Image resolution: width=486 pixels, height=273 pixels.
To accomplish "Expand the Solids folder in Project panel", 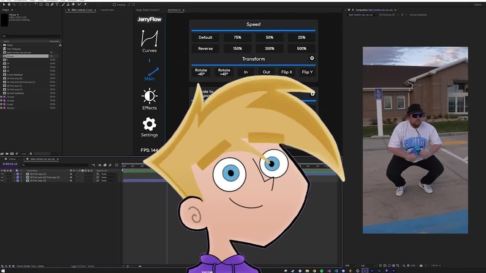I will click(x=2, y=45).
